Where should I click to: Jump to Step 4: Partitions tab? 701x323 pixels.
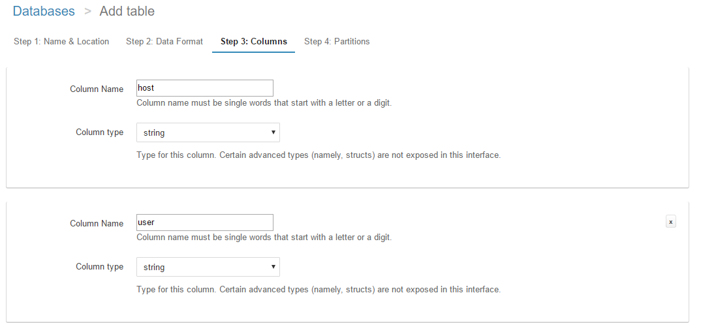coord(337,42)
